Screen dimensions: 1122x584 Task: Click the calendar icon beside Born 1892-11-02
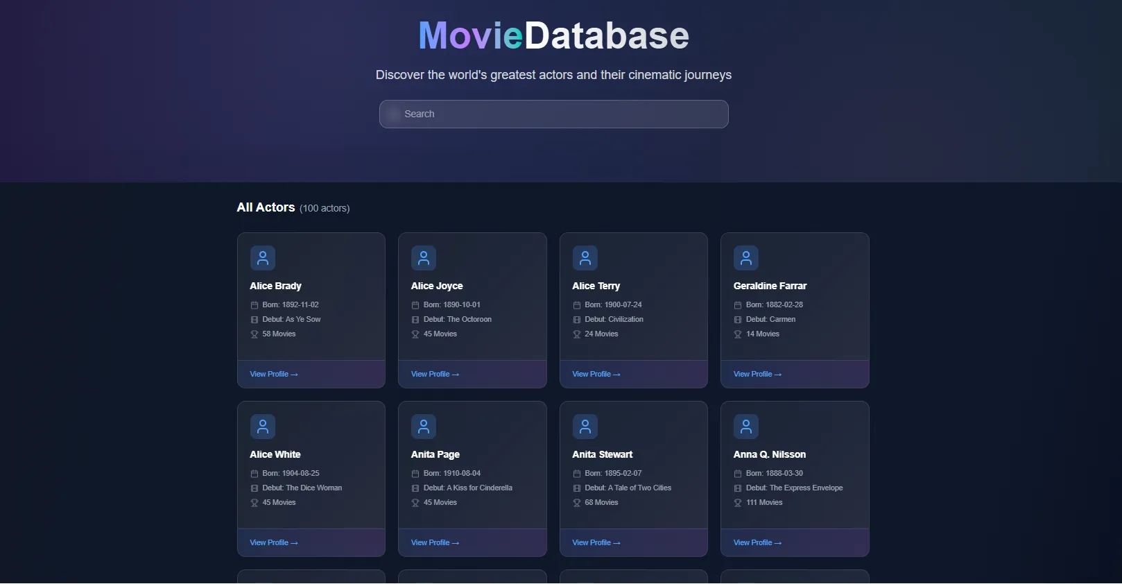[x=254, y=305]
